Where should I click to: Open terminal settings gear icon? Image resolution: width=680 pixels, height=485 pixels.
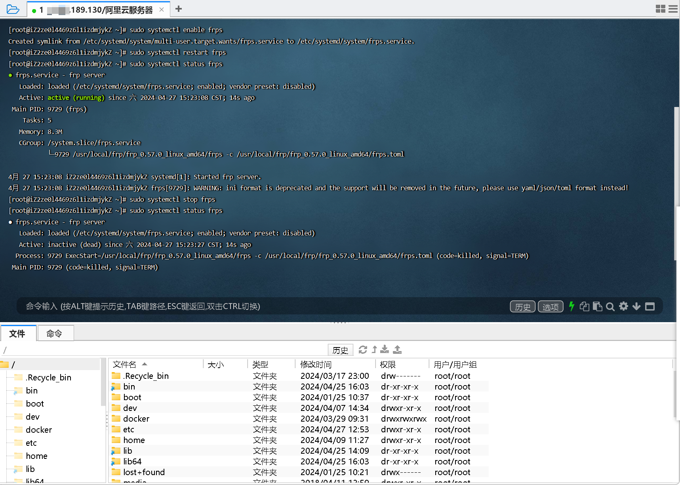623,306
